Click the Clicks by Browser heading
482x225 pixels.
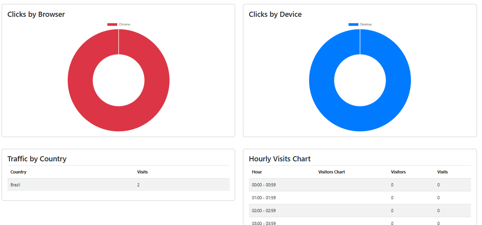36,14
